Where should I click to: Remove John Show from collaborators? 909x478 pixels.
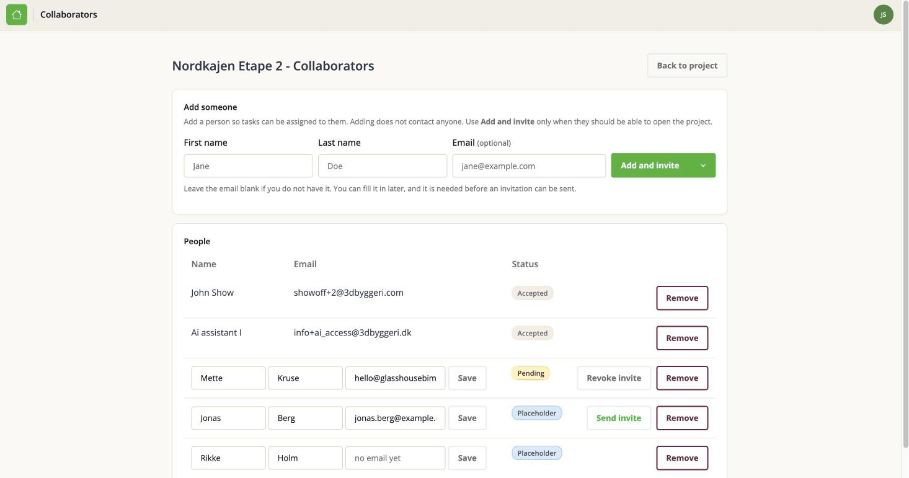pos(682,298)
